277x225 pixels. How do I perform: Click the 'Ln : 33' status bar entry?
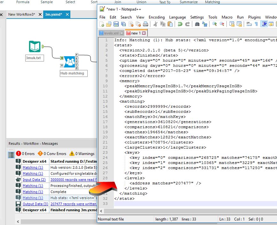tap(225, 219)
